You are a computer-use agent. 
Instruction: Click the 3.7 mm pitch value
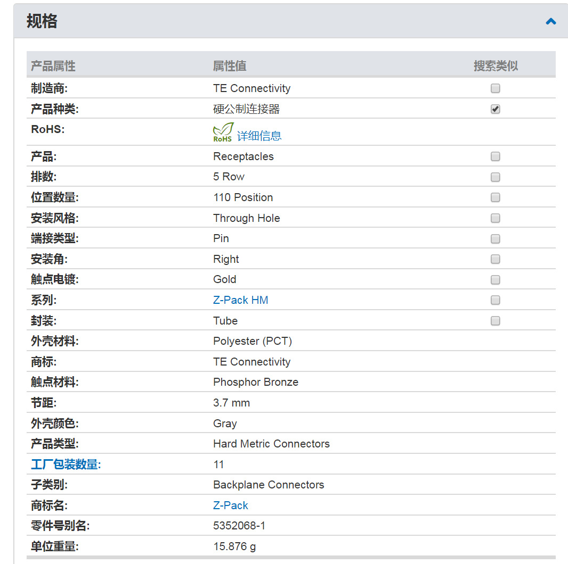231,403
